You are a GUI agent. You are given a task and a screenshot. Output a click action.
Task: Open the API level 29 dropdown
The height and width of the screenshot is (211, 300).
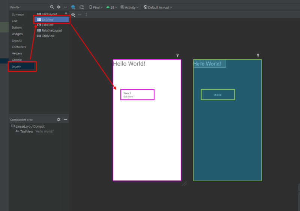click(x=112, y=7)
